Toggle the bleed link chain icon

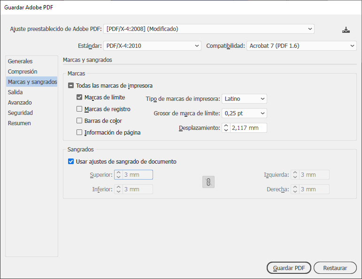(208, 182)
